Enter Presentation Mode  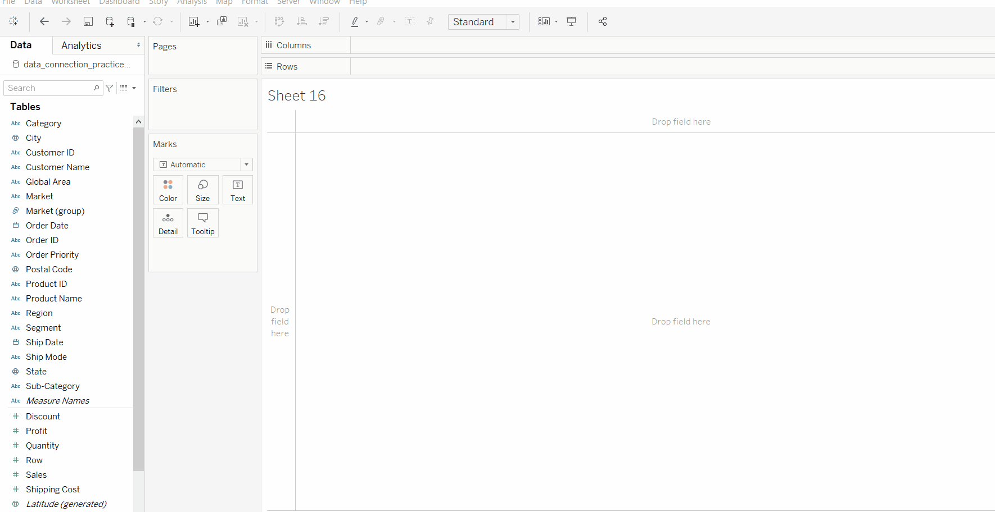pyautogui.click(x=572, y=21)
